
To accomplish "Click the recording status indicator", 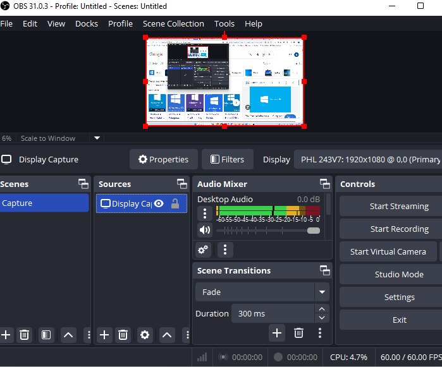I will [278, 357].
